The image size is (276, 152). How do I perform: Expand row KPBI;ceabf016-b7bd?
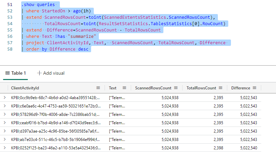[5, 123]
